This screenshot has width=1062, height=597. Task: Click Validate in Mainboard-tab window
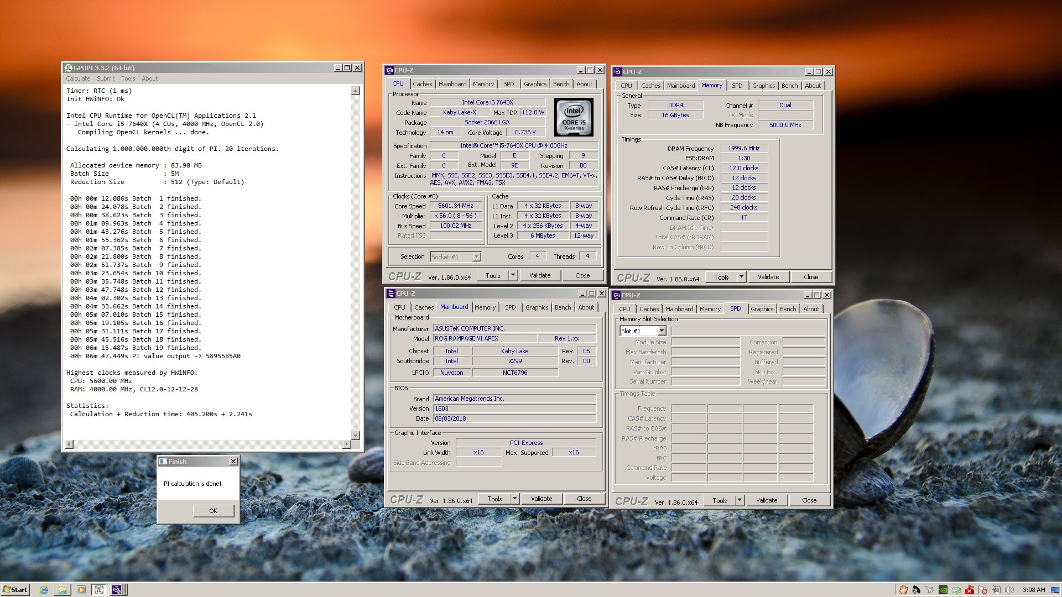coord(542,499)
